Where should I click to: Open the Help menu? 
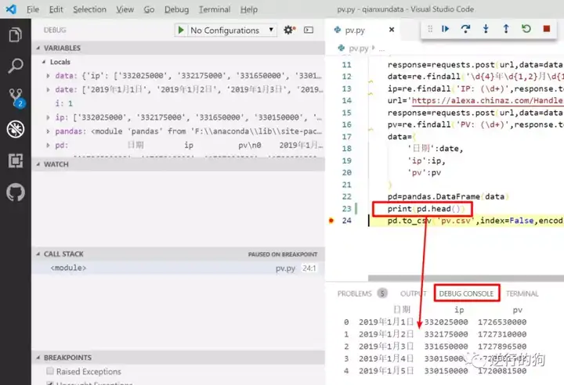coord(249,9)
